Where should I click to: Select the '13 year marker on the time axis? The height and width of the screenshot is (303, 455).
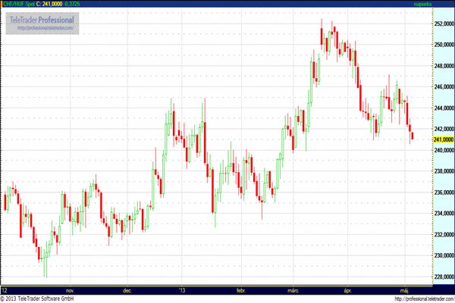(182, 290)
